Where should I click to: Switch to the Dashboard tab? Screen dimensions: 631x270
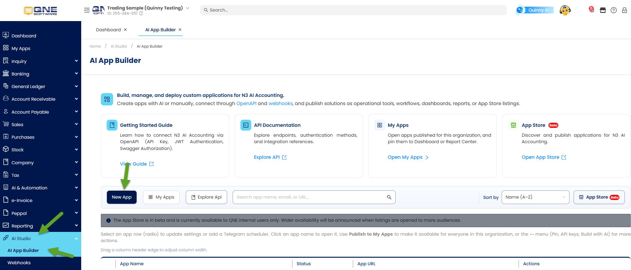tap(108, 30)
